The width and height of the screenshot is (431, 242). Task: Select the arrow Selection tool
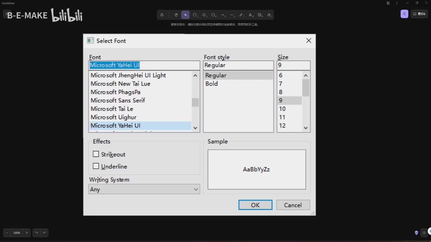185,15
